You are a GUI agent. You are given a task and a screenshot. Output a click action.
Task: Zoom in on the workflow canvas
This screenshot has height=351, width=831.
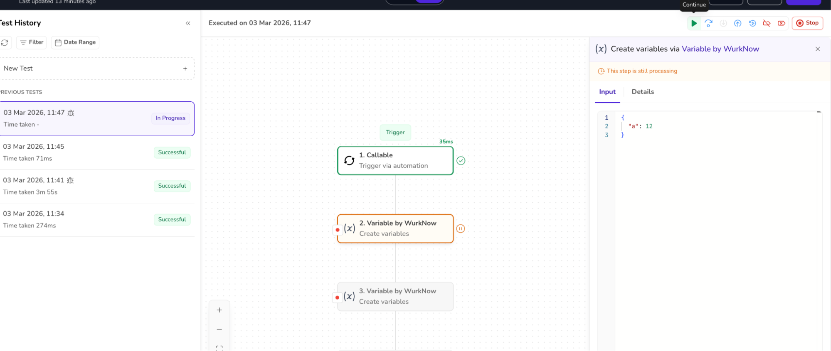[219, 310]
